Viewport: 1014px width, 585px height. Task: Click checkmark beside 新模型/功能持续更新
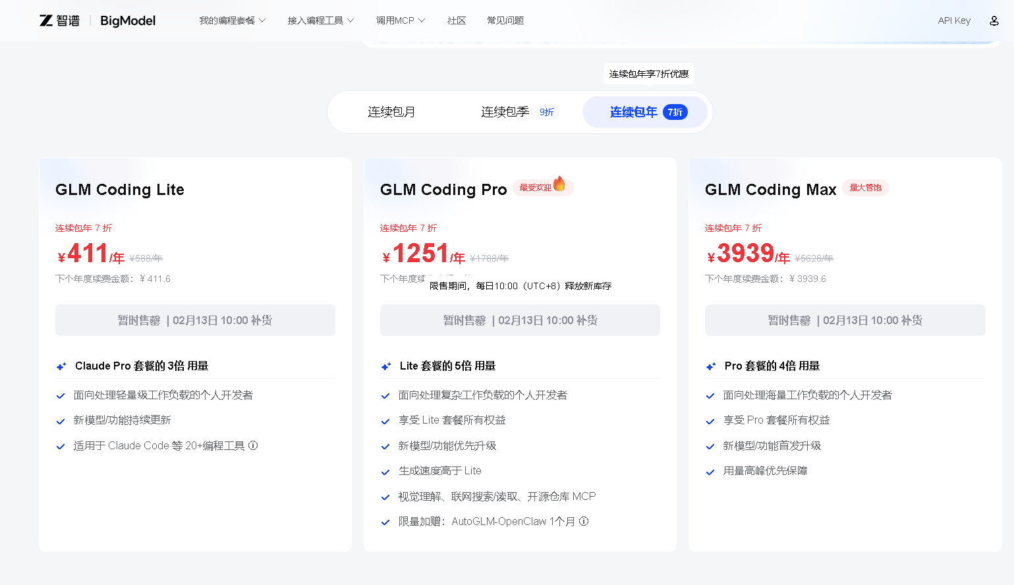coord(61,421)
